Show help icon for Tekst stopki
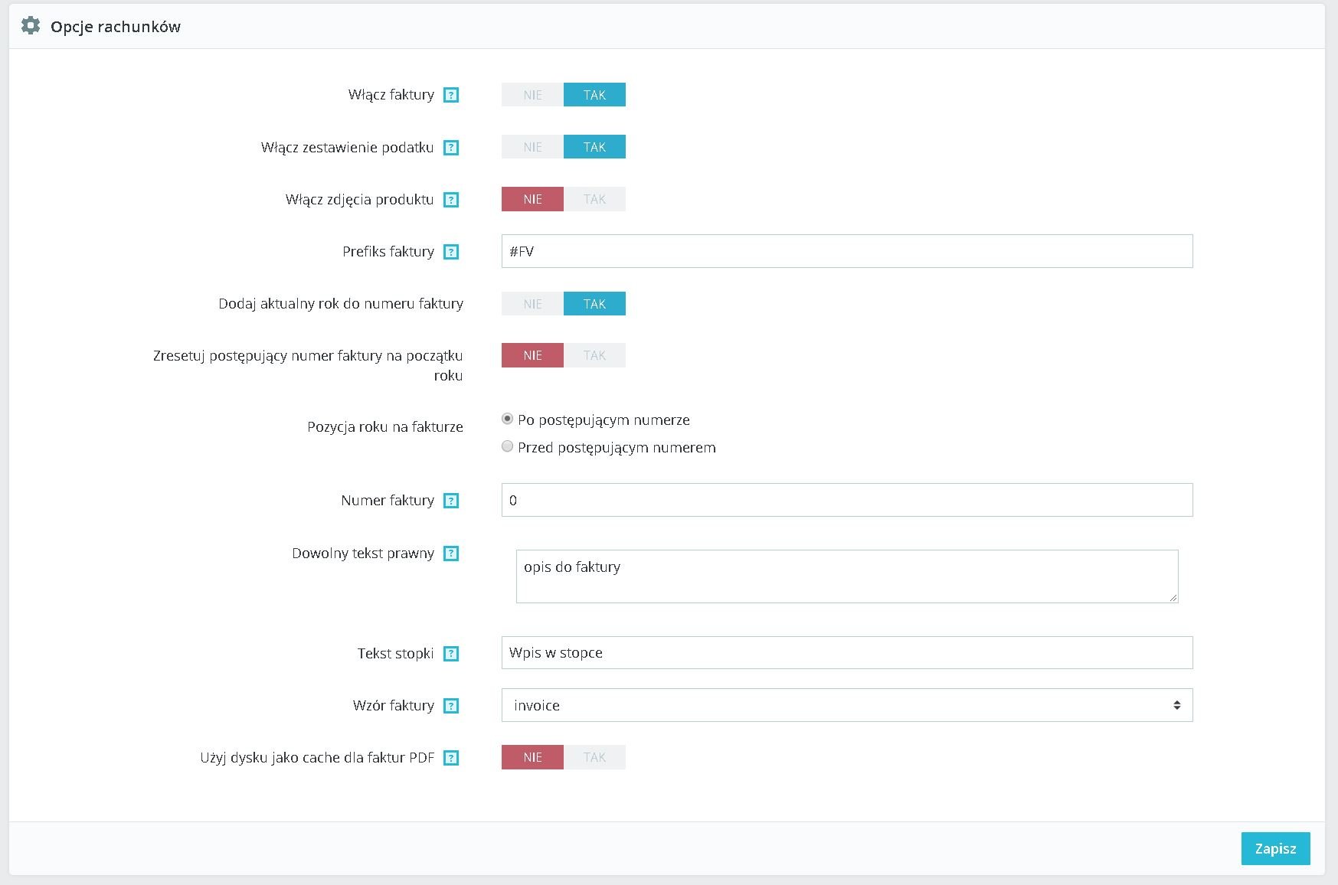1338x885 pixels. pos(451,654)
